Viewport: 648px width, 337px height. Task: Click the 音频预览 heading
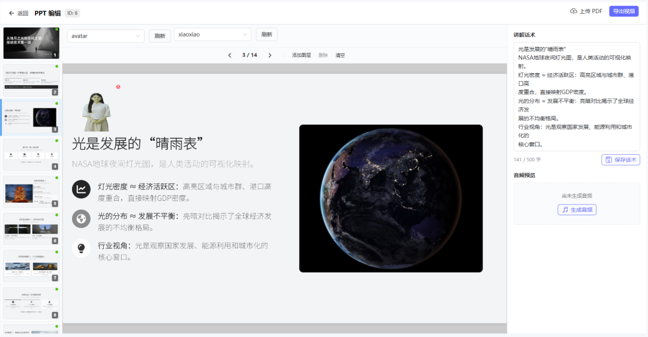click(524, 175)
